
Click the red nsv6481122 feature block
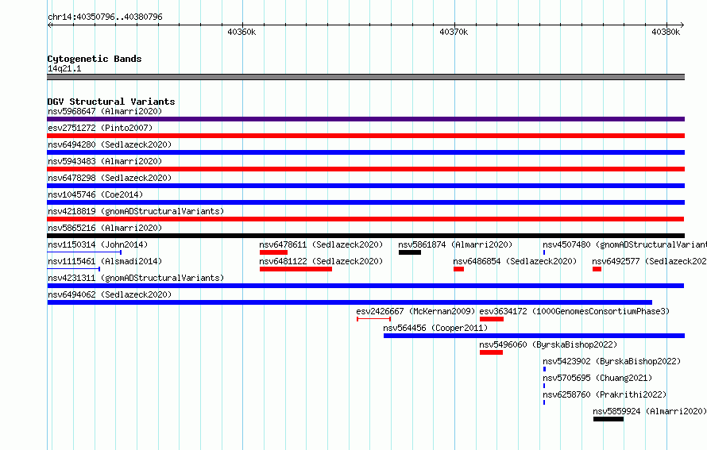pos(296,269)
